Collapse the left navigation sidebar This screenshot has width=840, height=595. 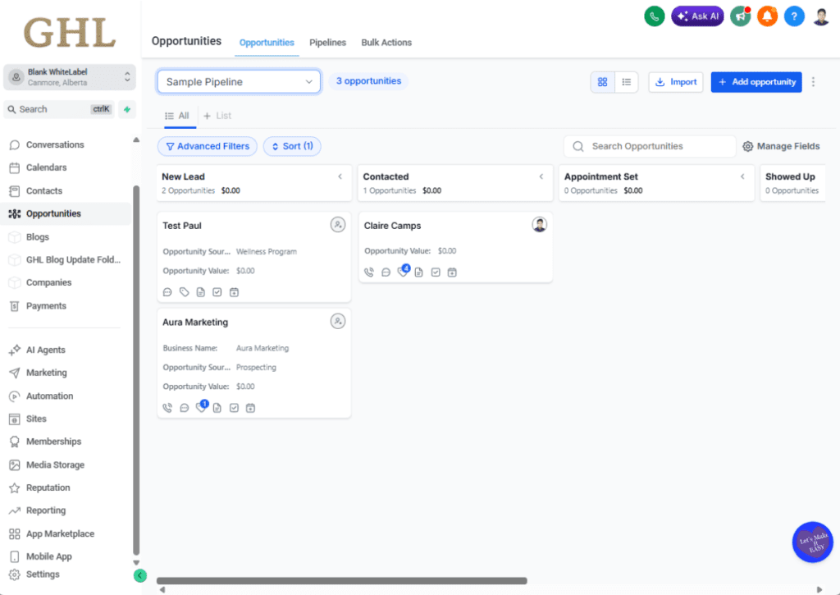tap(139, 575)
